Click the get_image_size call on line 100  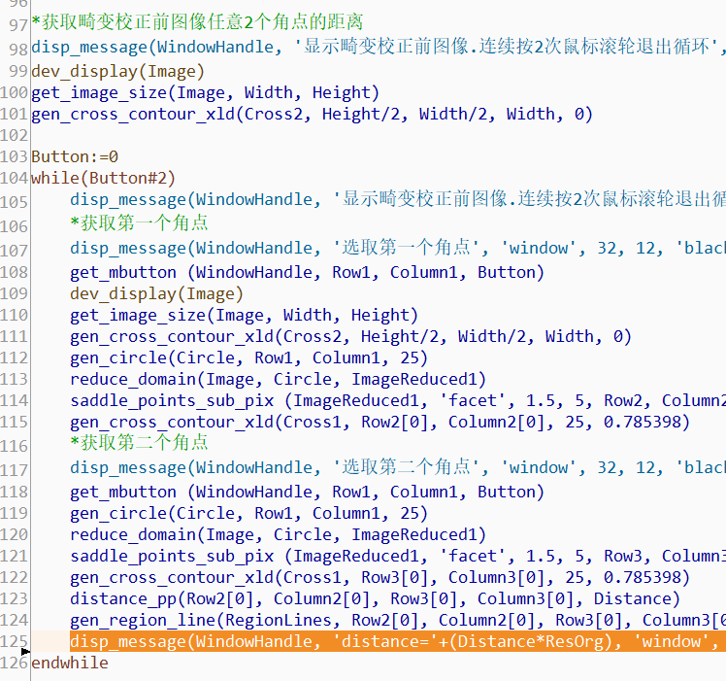pos(205,92)
